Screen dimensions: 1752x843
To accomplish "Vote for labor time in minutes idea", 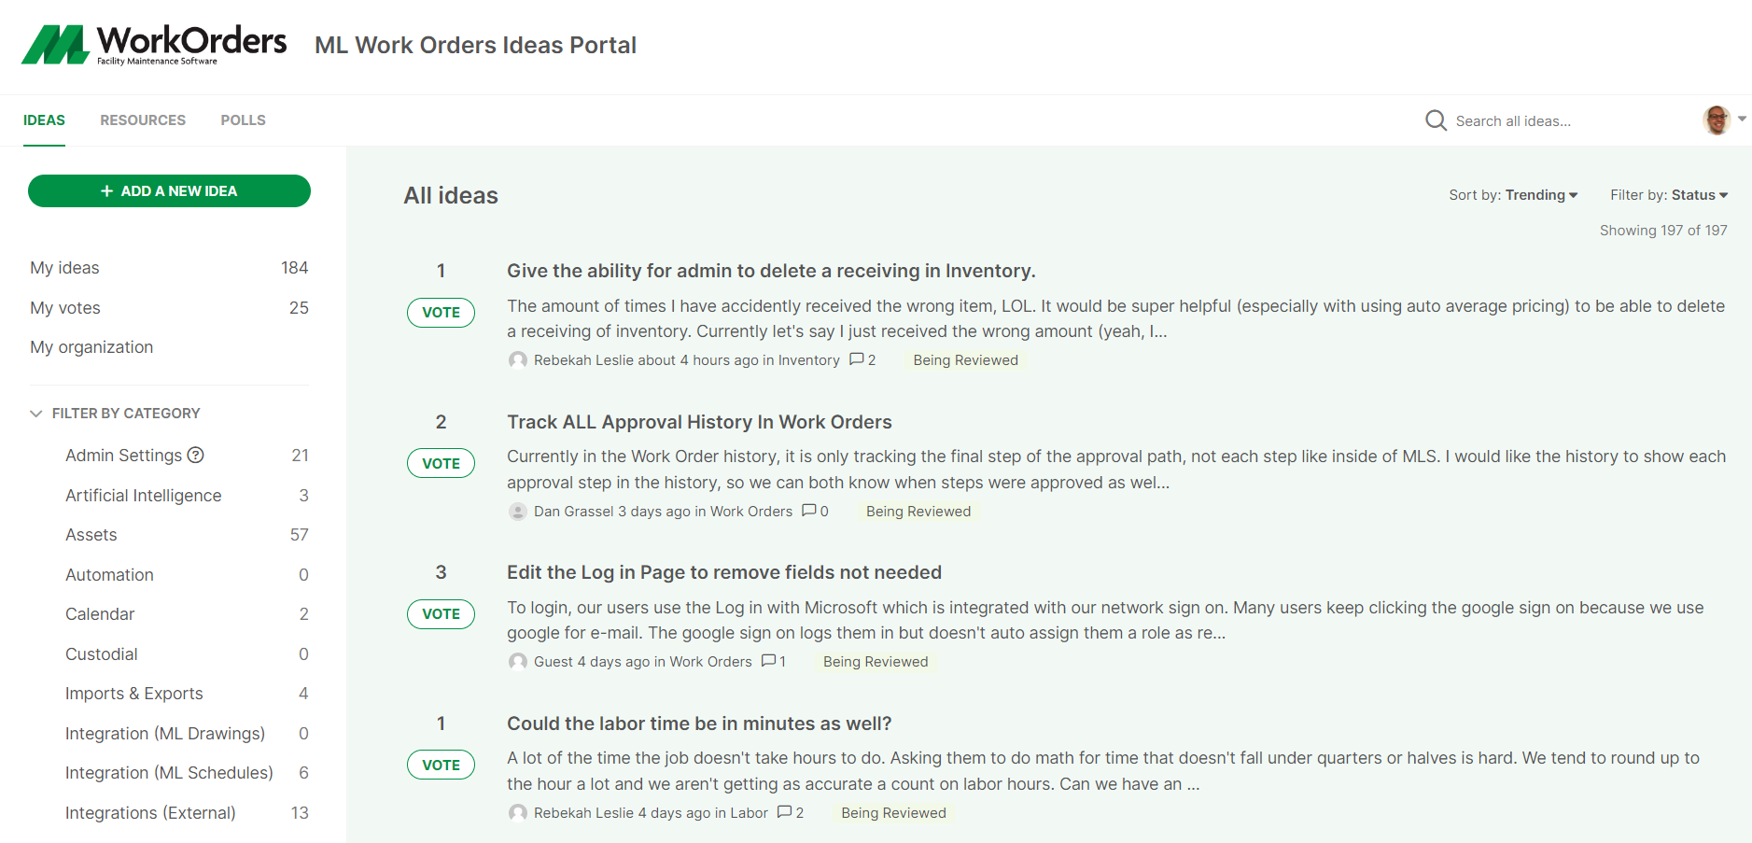I will pos(441,765).
